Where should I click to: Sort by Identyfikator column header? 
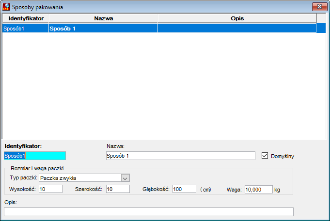click(x=26, y=18)
